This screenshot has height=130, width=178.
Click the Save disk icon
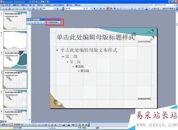[9, 9]
